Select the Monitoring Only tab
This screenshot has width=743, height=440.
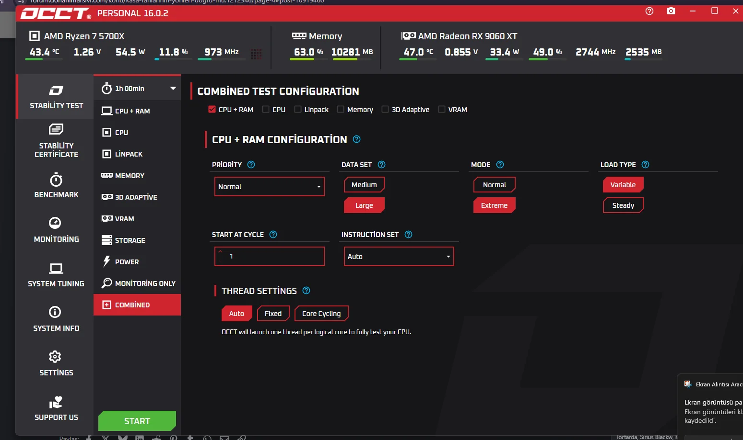(x=137, y=283)
